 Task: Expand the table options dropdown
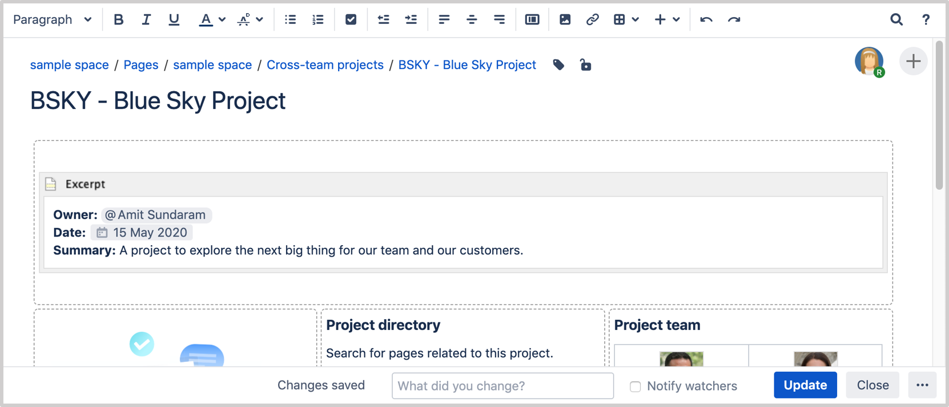click(x=636, y=20)
